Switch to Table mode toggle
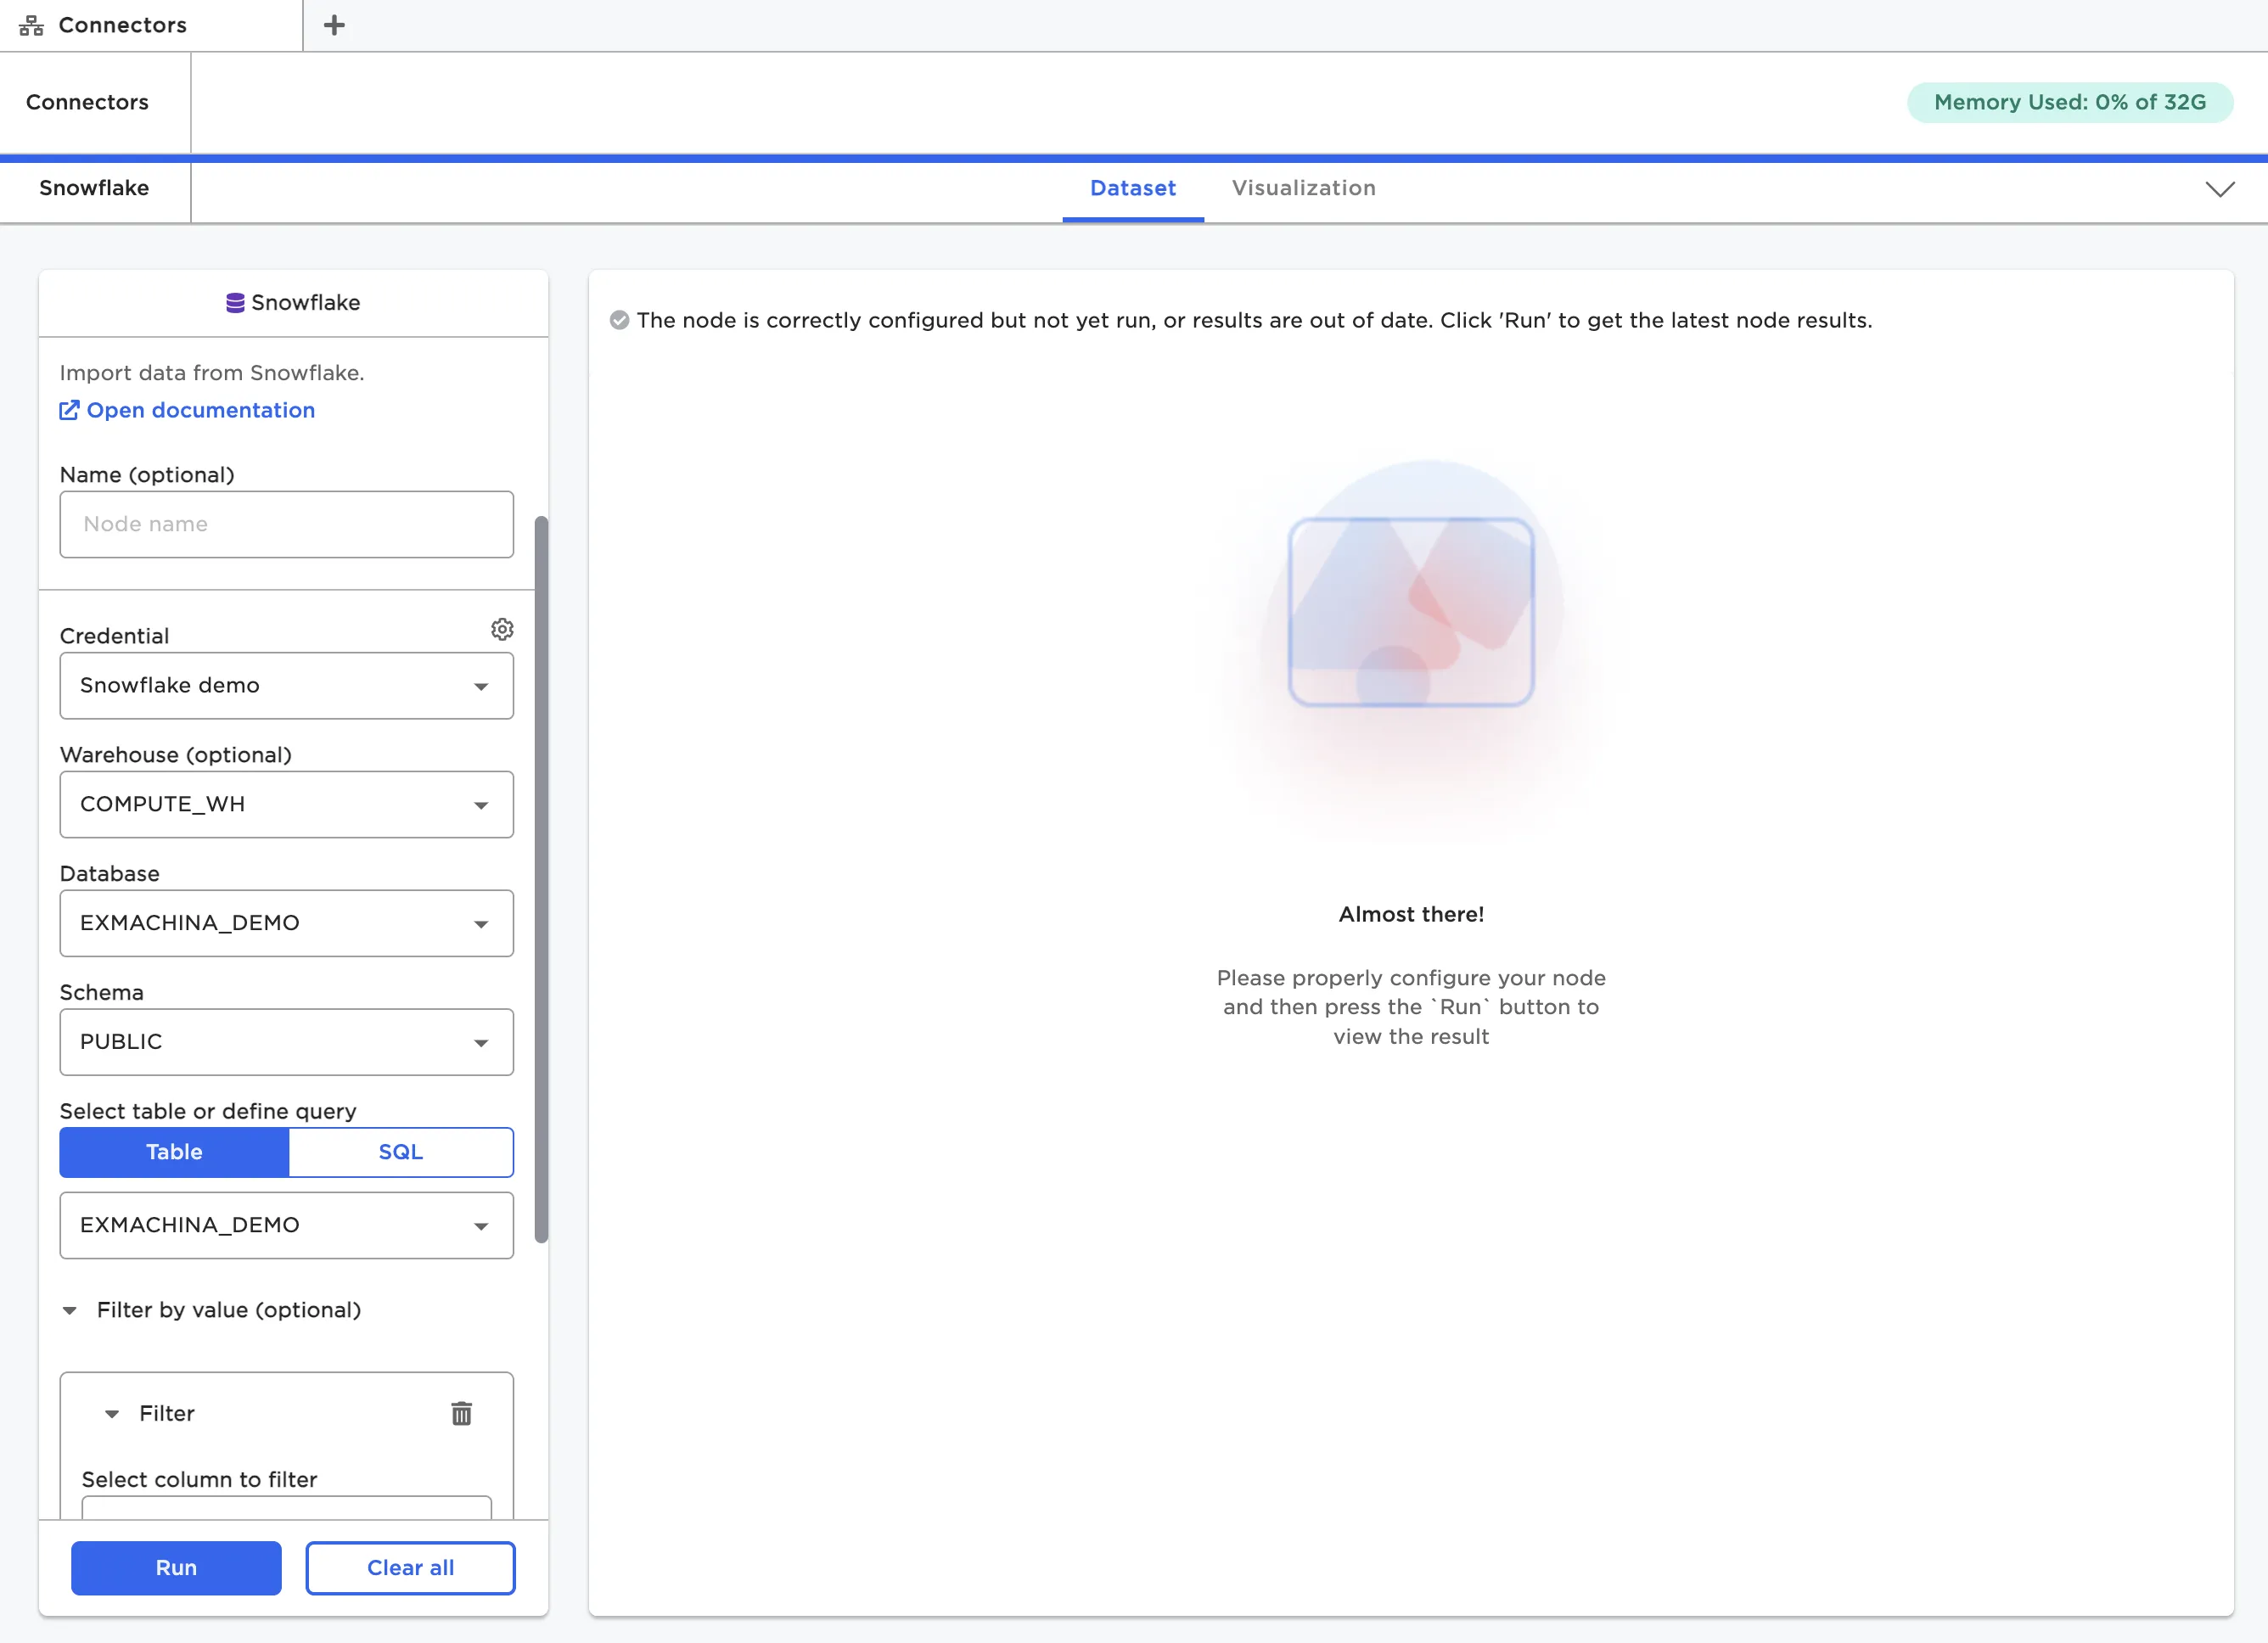Viewport: 2268px width, 1643px height. 174,1152
